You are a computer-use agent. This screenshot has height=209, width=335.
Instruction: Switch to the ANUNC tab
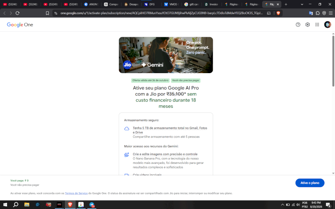click(x=91, y=4)
